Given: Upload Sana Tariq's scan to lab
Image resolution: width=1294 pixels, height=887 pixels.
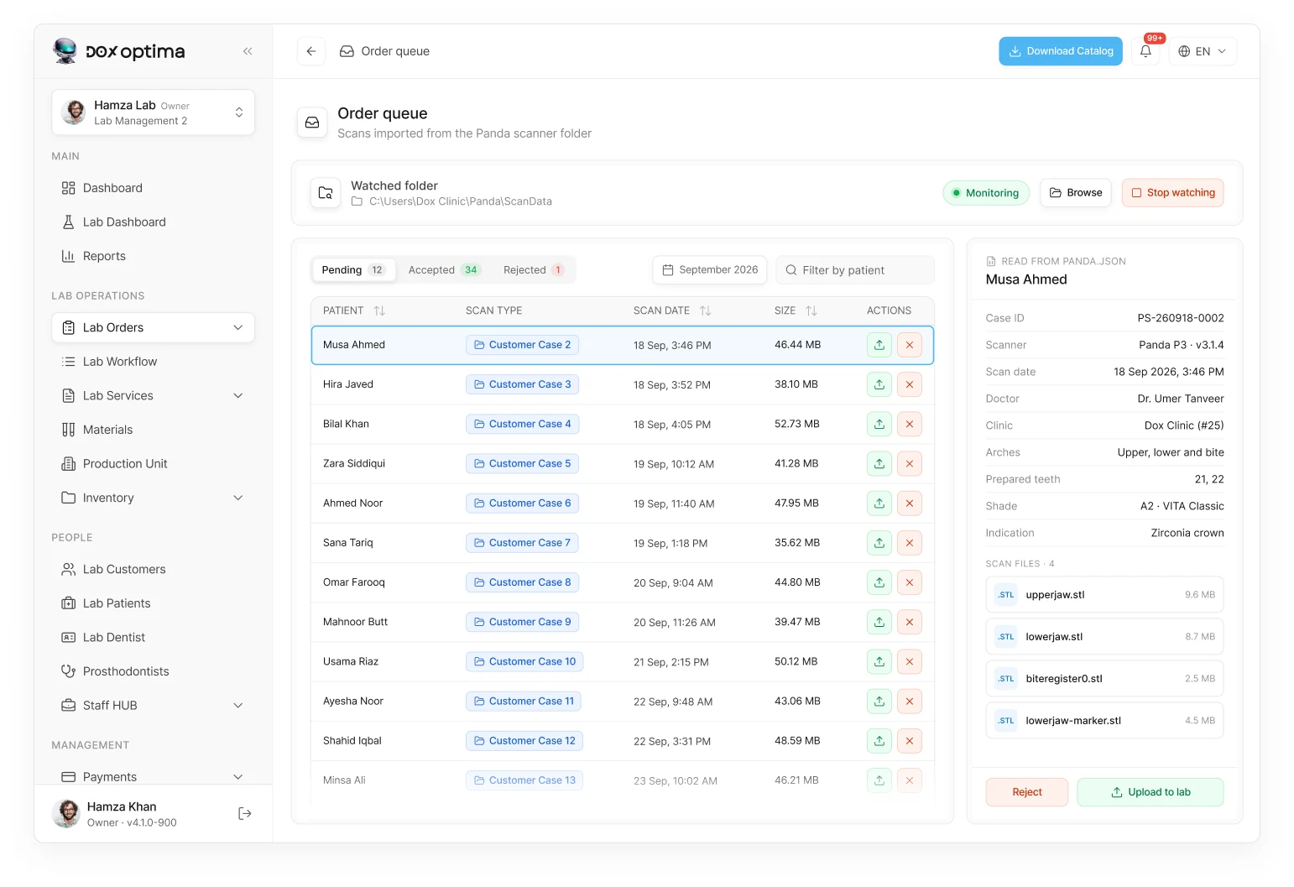Looking at the screenshot, I should [x=879, y=543].
